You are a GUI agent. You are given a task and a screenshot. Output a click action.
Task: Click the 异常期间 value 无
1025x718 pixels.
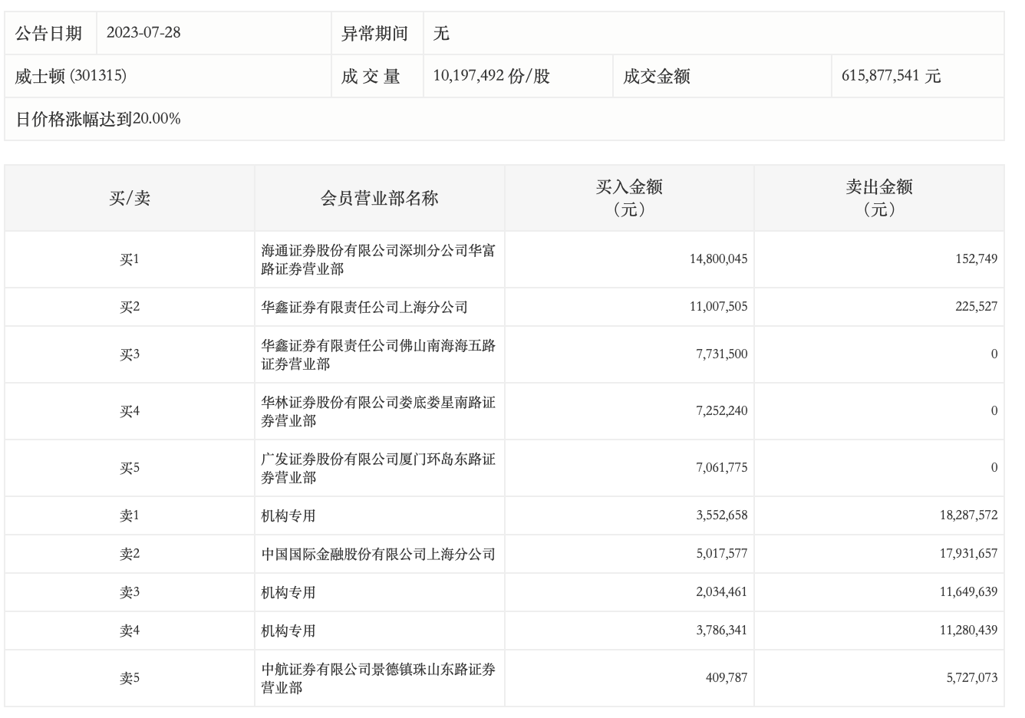[441, 33]
